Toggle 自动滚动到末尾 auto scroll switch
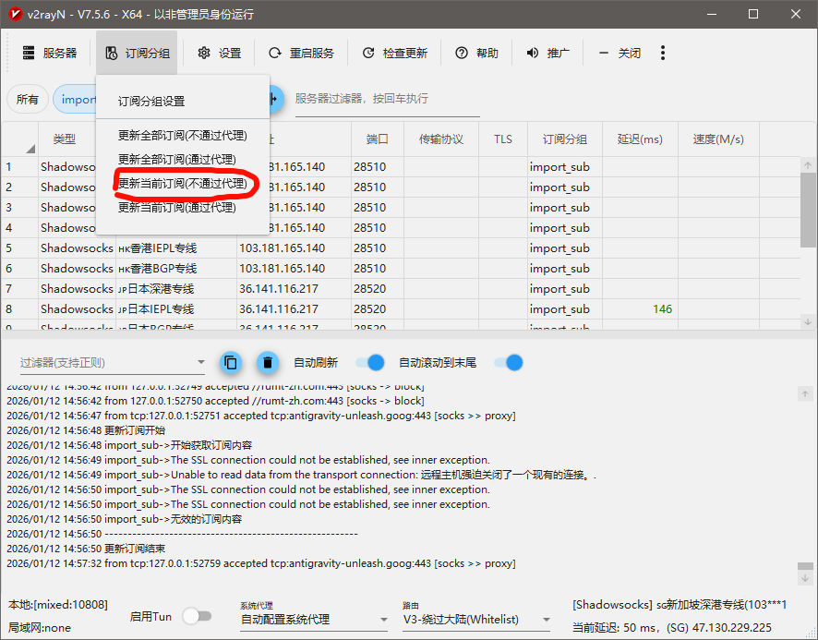The width and height of the screenshot is (818, 640). [508, 363]
